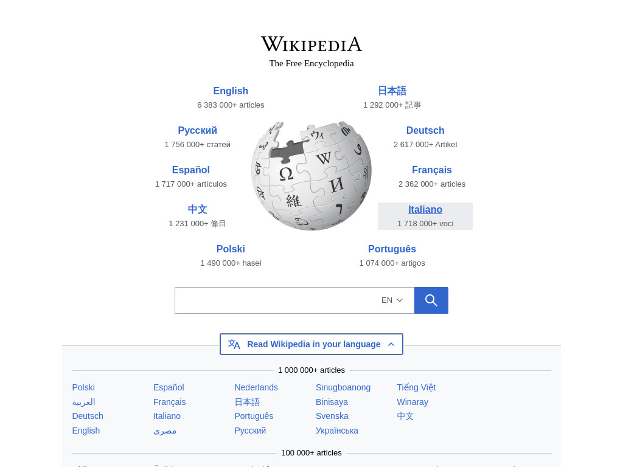The height and width of the screenshot is (467, 623).
Task: Choose Português below the globe
Action: 392,249
